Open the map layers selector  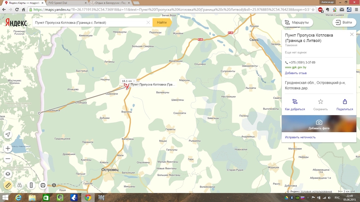[8, 174]
